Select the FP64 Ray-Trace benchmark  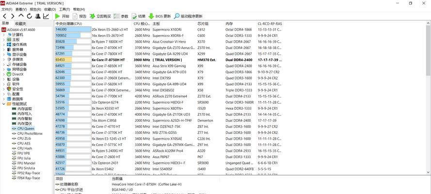tap(26, 178)
